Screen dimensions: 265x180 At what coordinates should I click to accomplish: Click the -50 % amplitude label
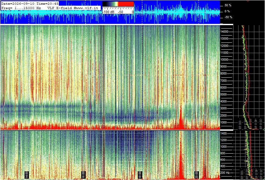coord(228,17)
